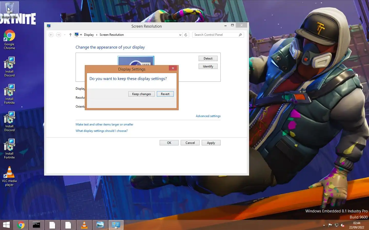Close the Display Settings dialog
Image resolution: width=369 pixels, height=230 pixels.
tap(173, 68)
